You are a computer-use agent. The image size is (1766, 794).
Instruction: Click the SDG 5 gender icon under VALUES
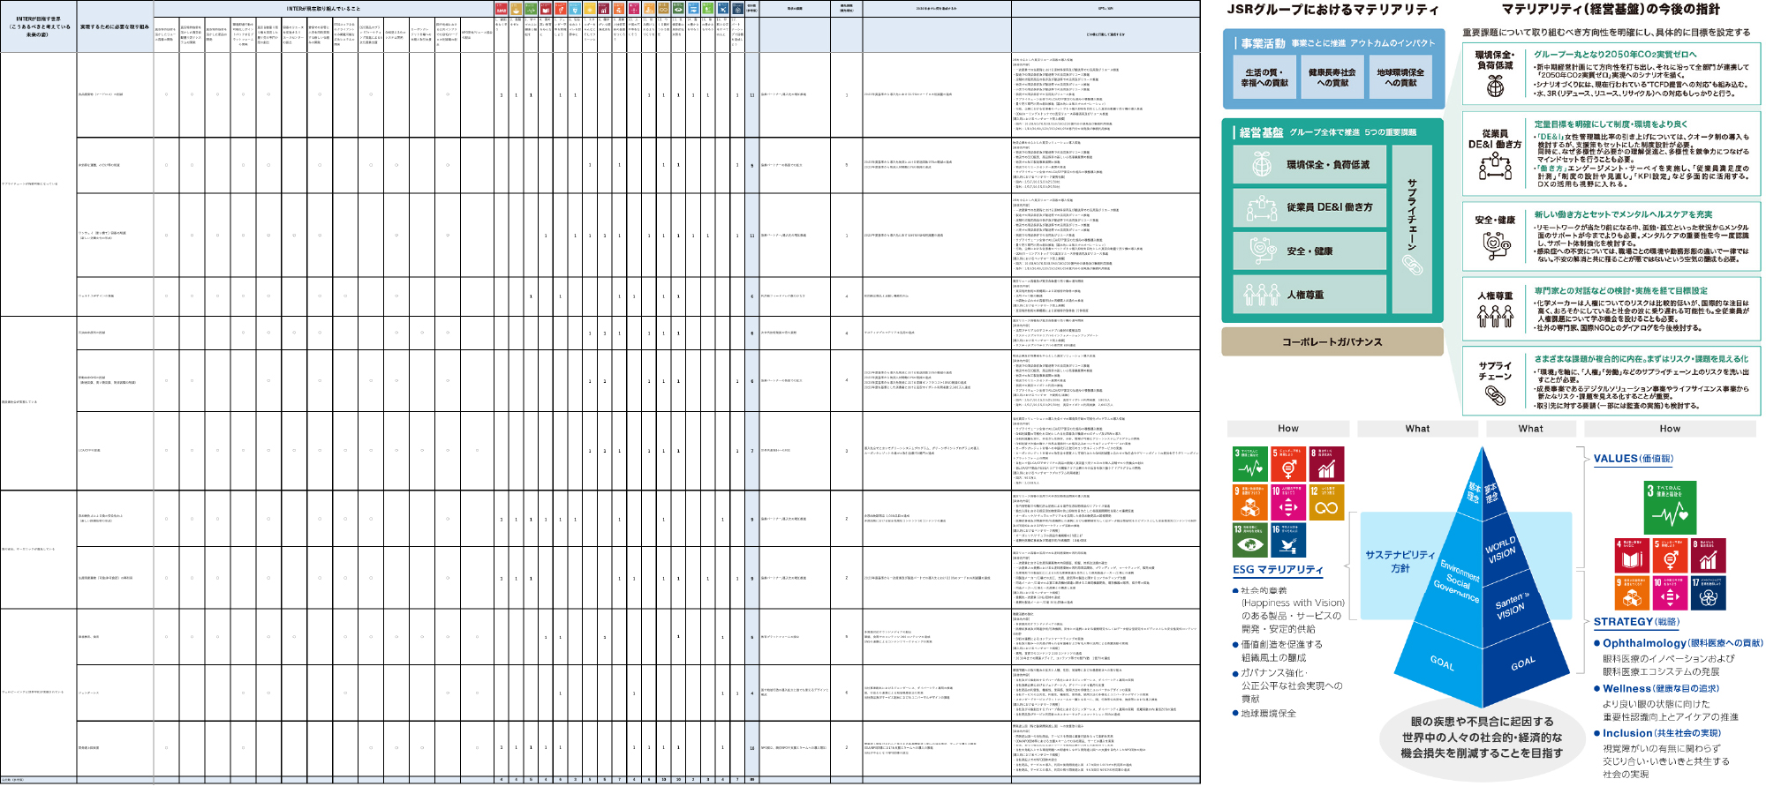point(1670,555)
